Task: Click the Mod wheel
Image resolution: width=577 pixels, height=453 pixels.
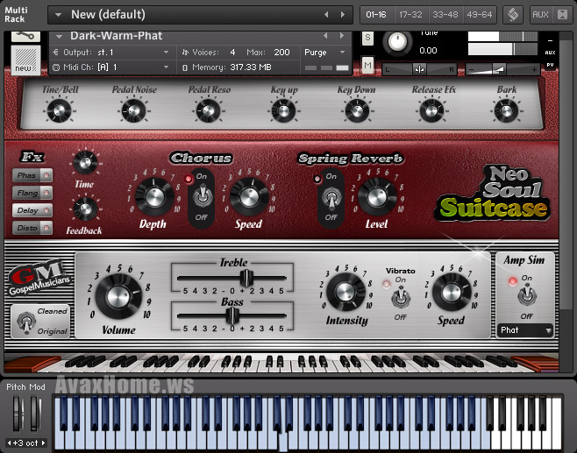Action: (x=35, y=413)
